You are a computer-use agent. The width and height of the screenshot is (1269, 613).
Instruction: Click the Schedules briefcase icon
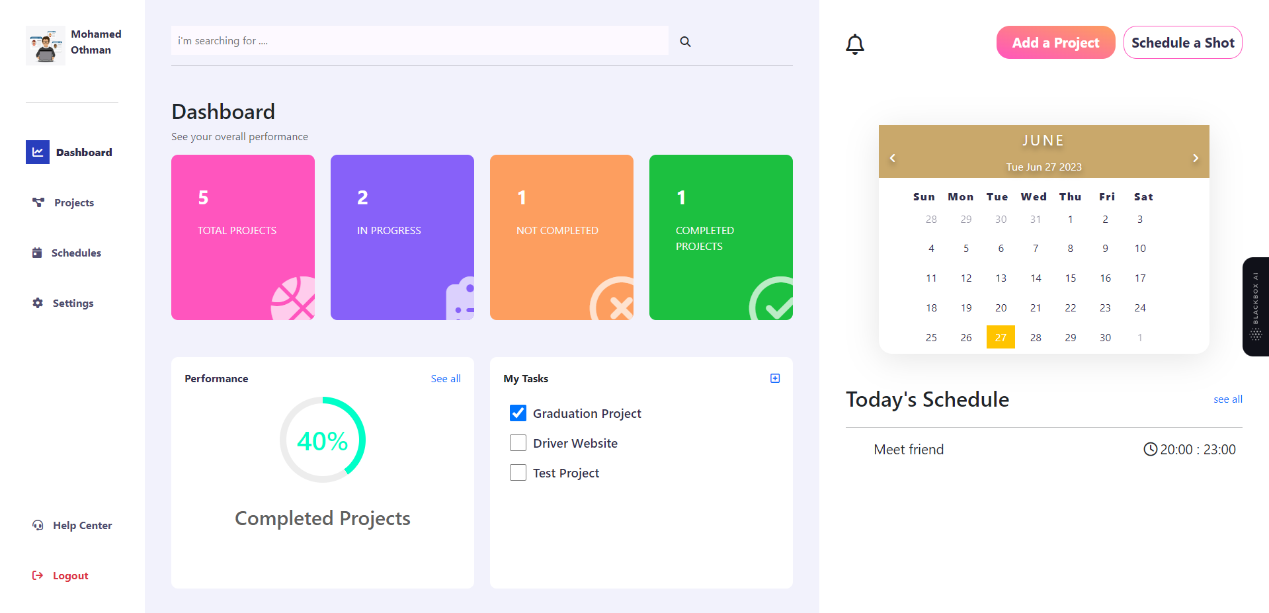(38, 253)
